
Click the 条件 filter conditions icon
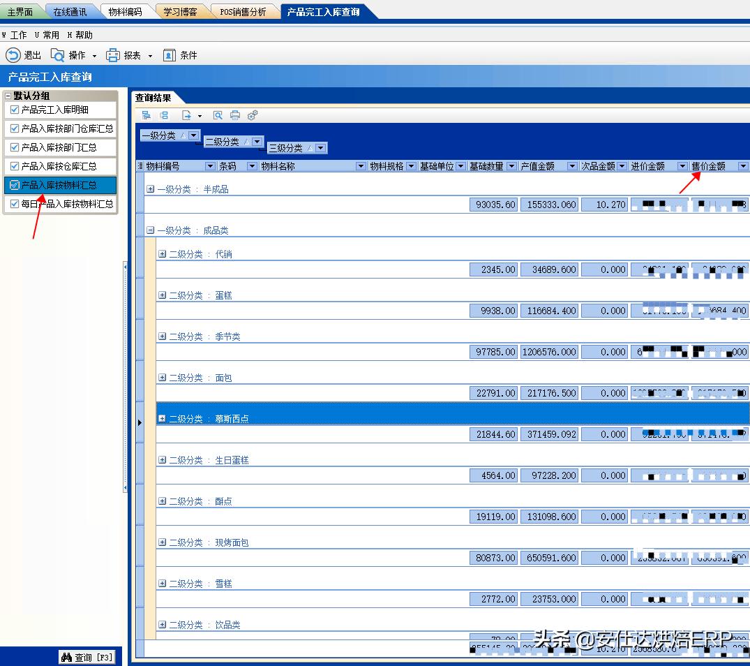169,55
